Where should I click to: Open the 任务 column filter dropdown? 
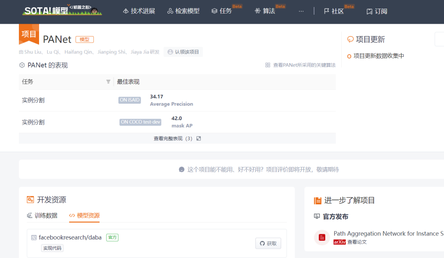[108, 81]
